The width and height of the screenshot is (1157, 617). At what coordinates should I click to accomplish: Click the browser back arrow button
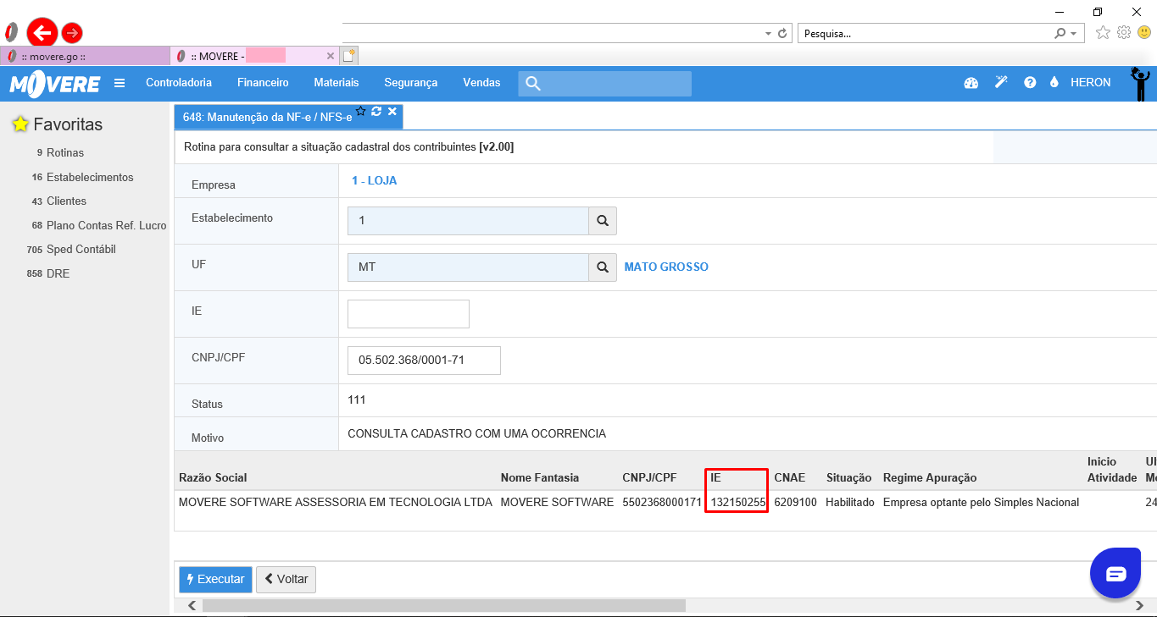42,33
